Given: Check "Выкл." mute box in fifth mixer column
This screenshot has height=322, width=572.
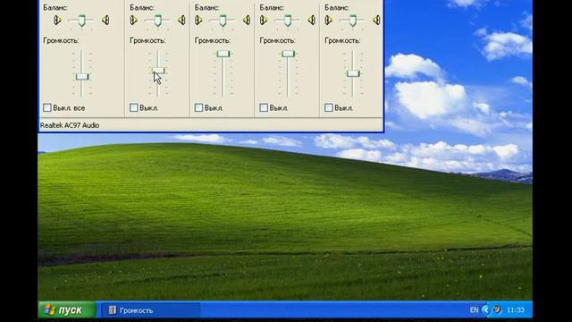Looking at the screenshot, I should point(329,107).
